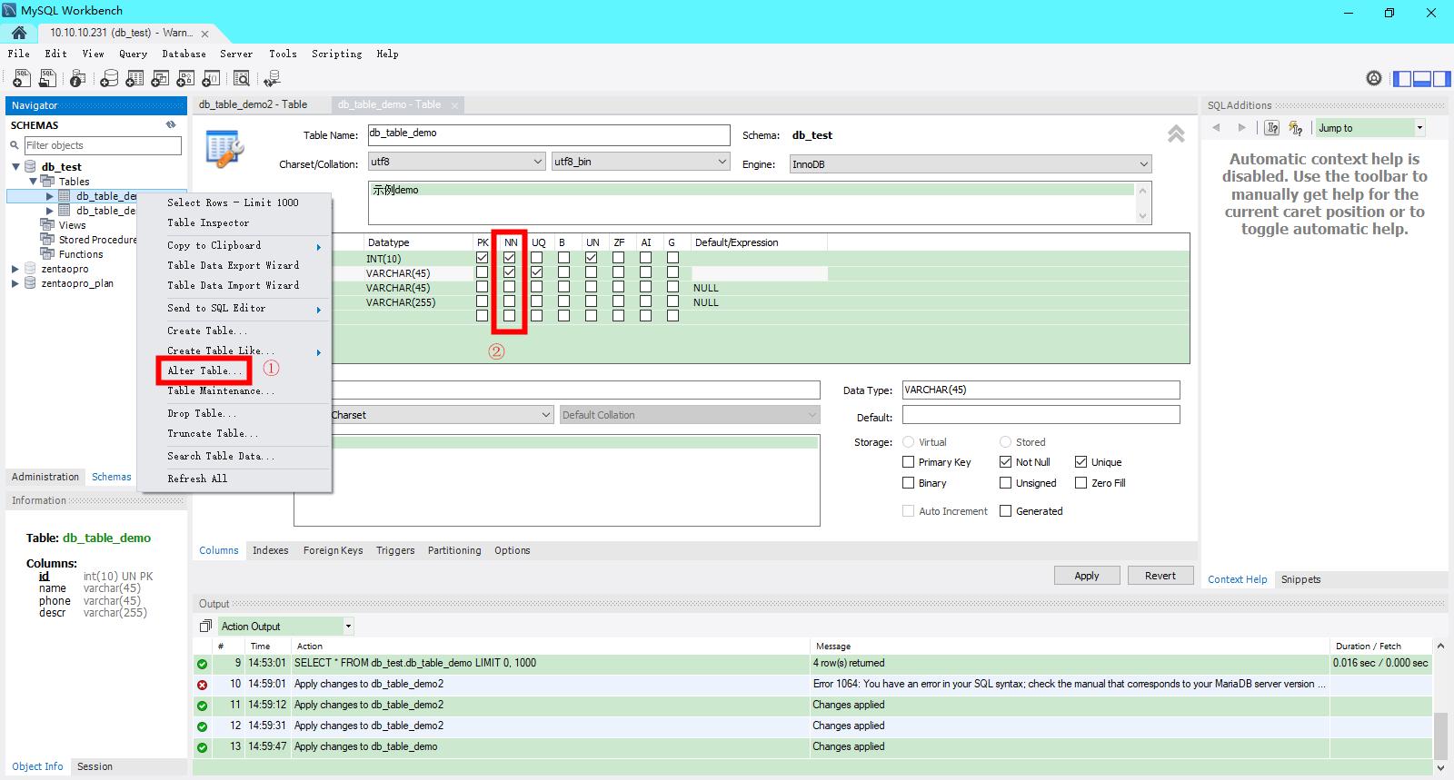This screenshot has height=780, width=1454.
Task: Open the Query menu
Action: (x=133, y=54)
